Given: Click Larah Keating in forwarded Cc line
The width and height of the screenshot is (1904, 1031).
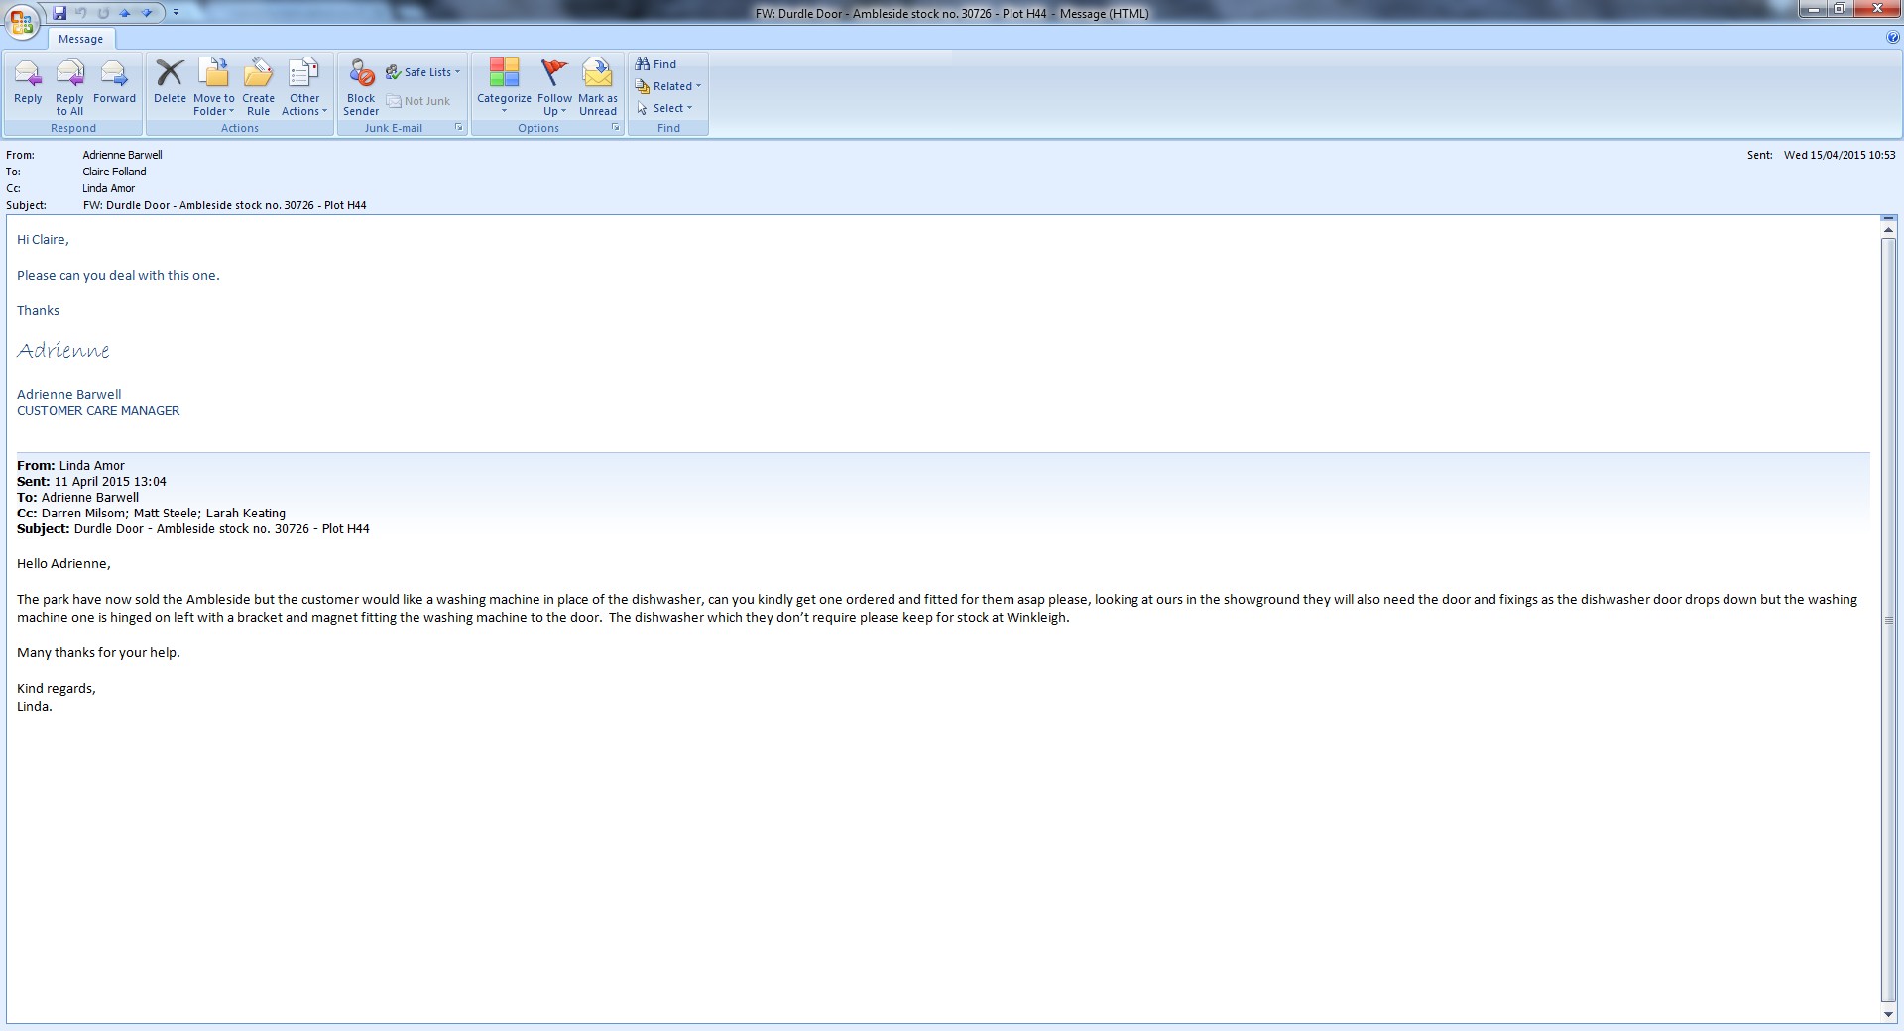Looking at the screenshot, I should pyautogui.click(x=246, y=513).
